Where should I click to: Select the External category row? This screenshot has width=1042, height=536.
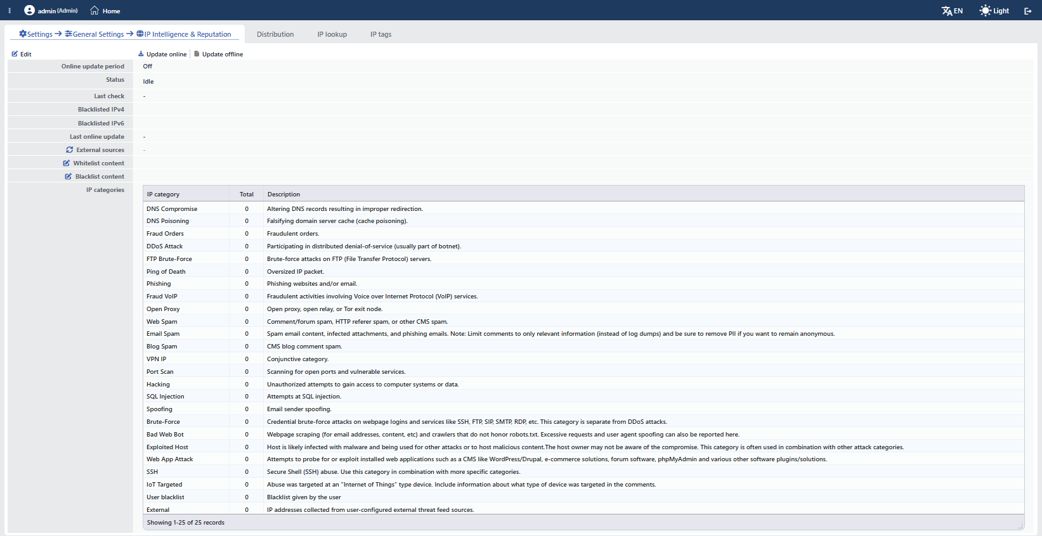[583, 509]
